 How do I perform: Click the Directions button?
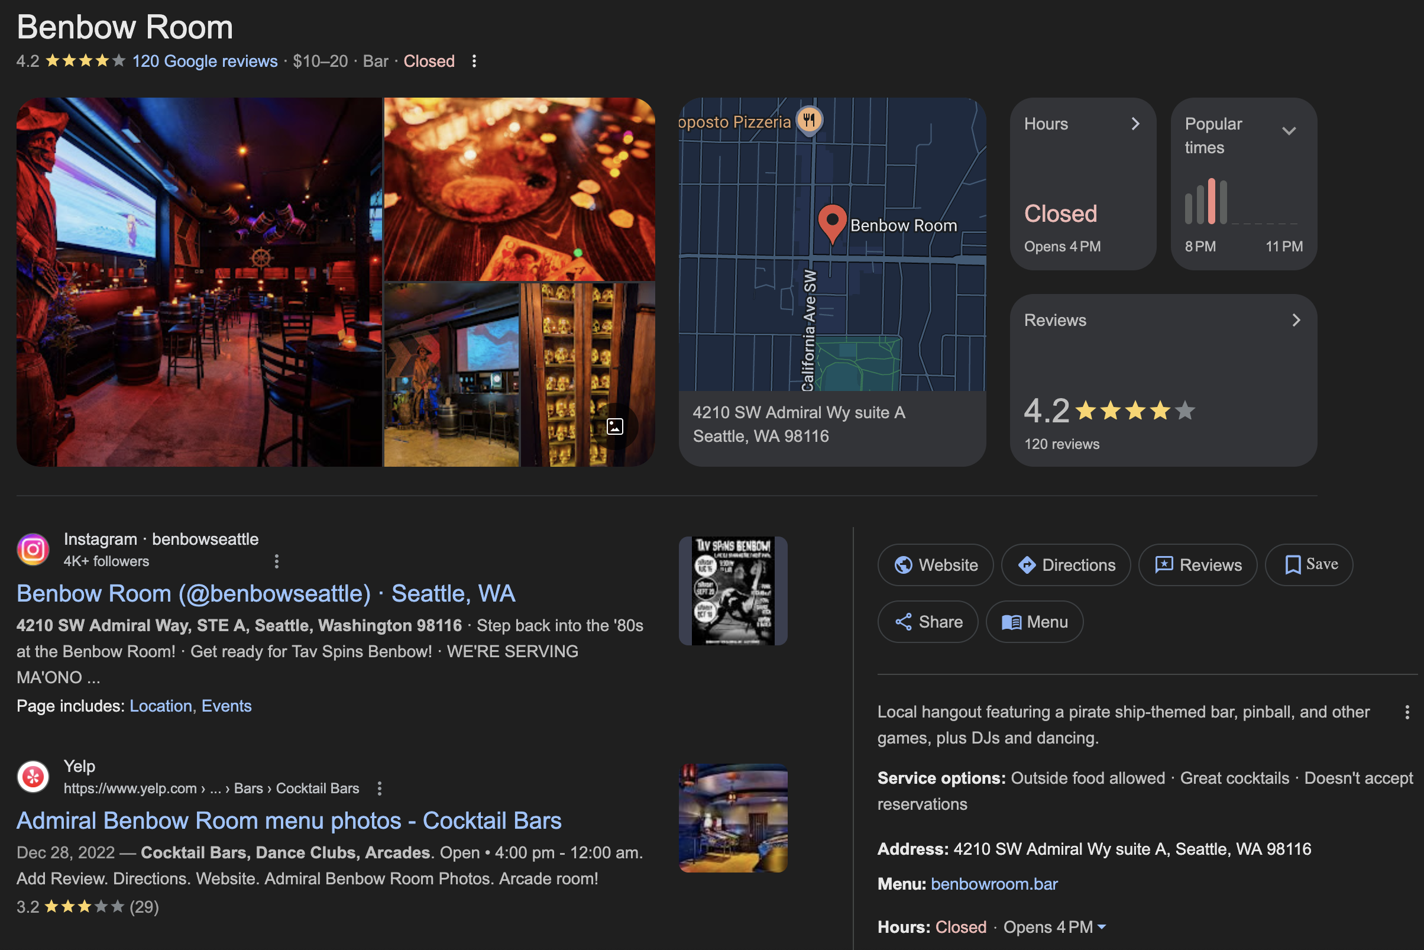[x=1066, y=565]
